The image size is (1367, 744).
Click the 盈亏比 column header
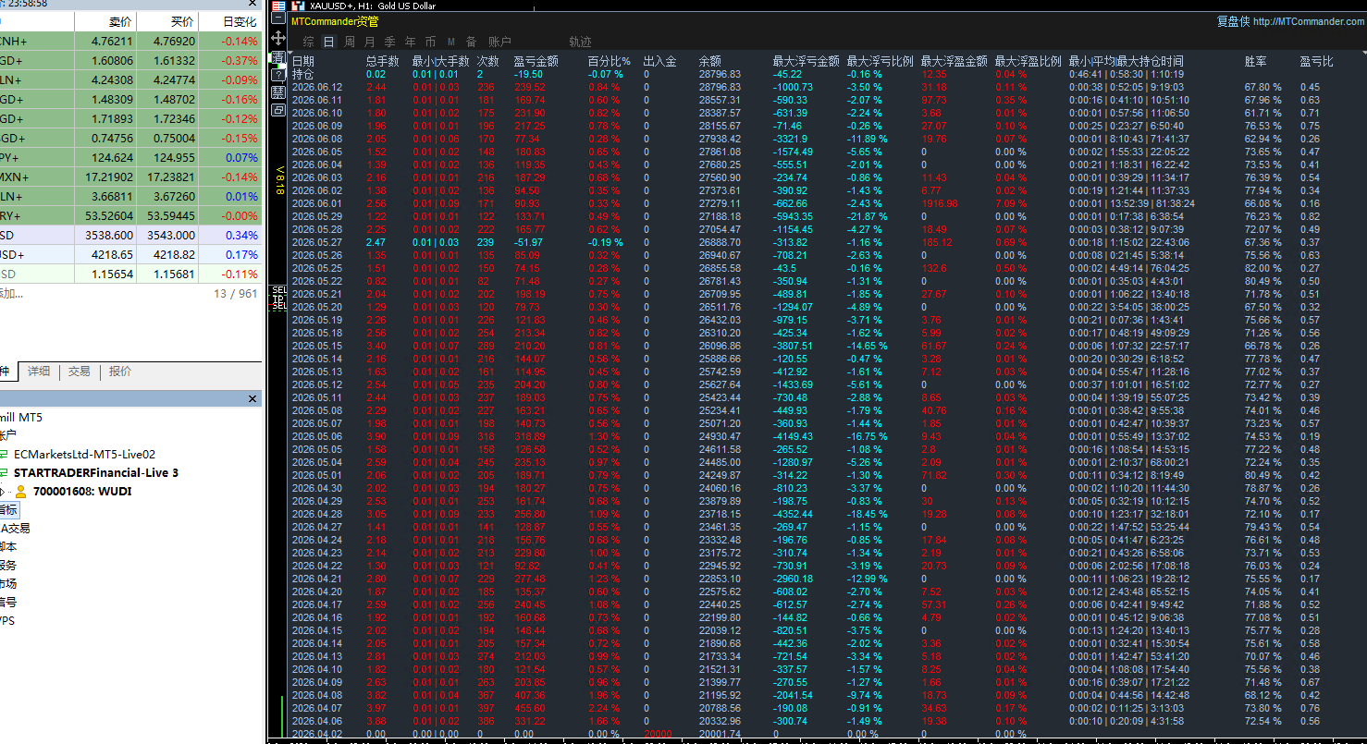[x=1316, y=61]
